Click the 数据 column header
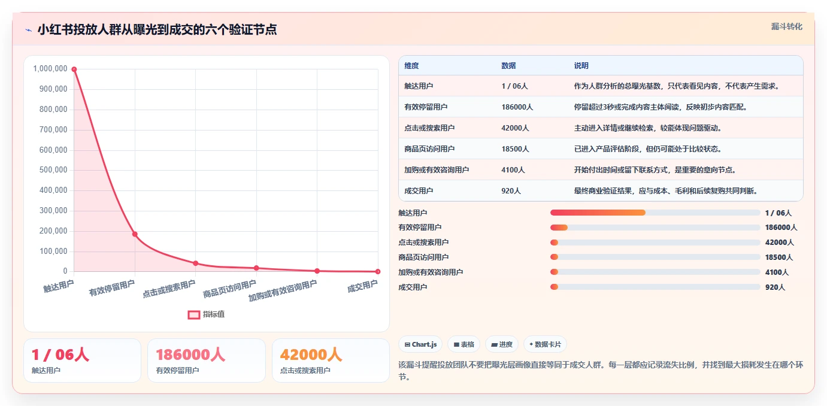This screenshot has width=827, height=406. [509, 65]
